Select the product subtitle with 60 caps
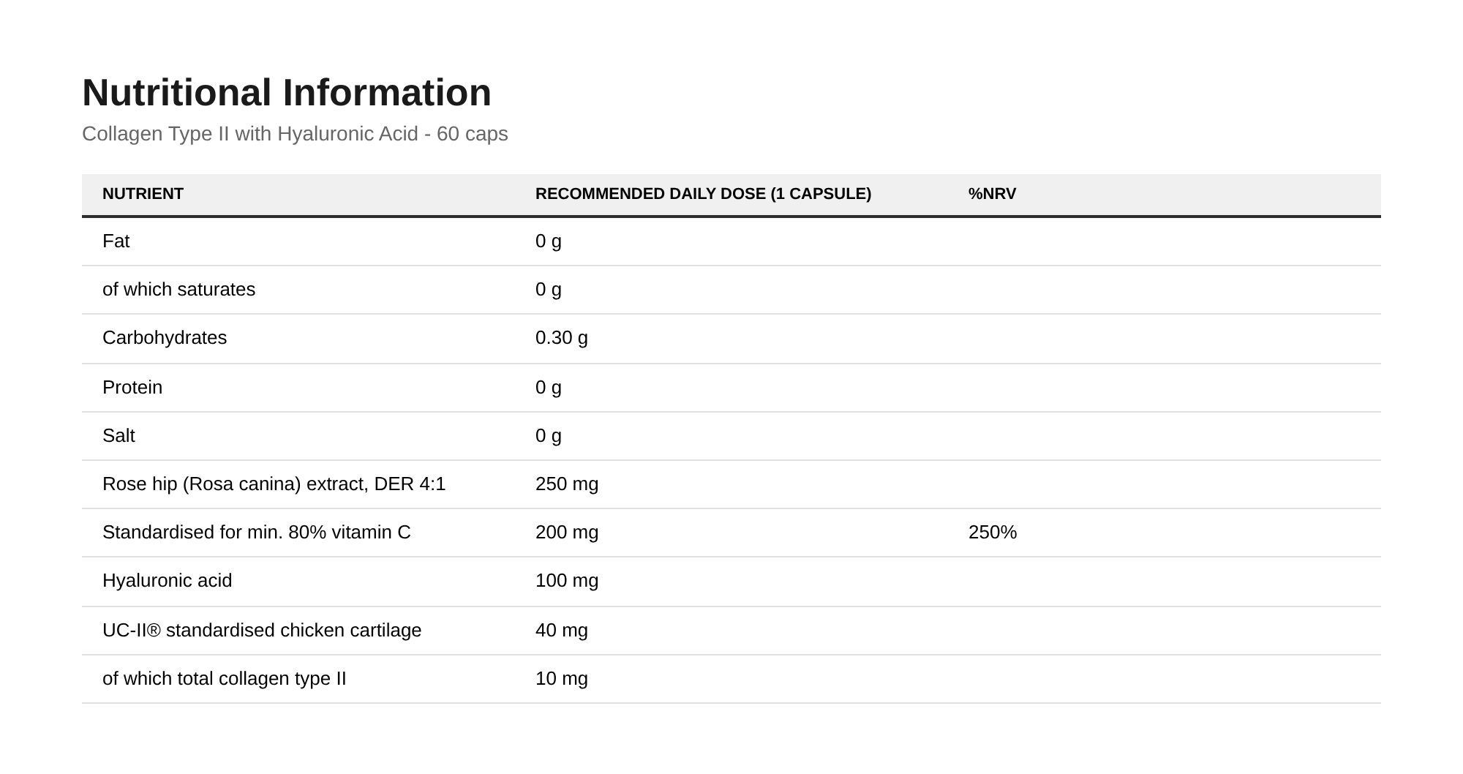Screen dimensions: 1463x774 pyautogui.click(x=295, y=134)
